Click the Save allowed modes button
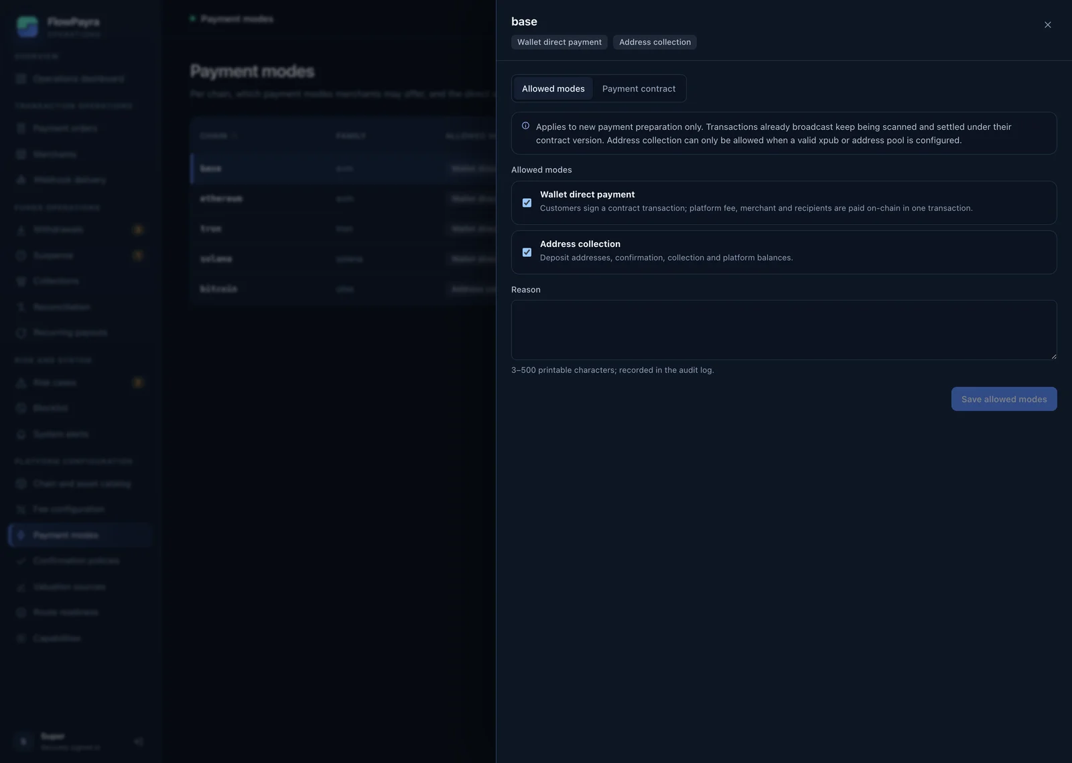This screenshot has width=1072, height=763. click(x=1004, y=399)
